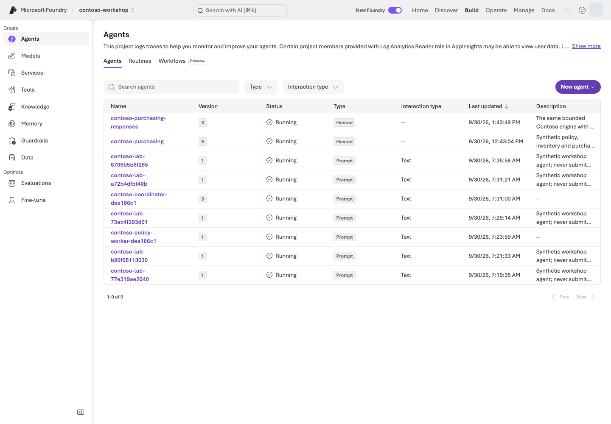Click the Services sidebar icon
Viewport: 611px width, 424px height.
(12, 73)
